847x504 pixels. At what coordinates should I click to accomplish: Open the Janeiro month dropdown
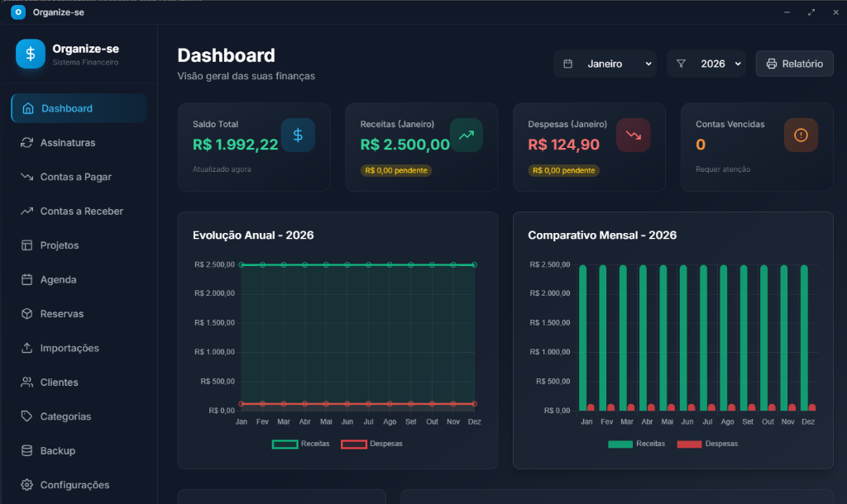pyautogui.click(x=605, y=63)
